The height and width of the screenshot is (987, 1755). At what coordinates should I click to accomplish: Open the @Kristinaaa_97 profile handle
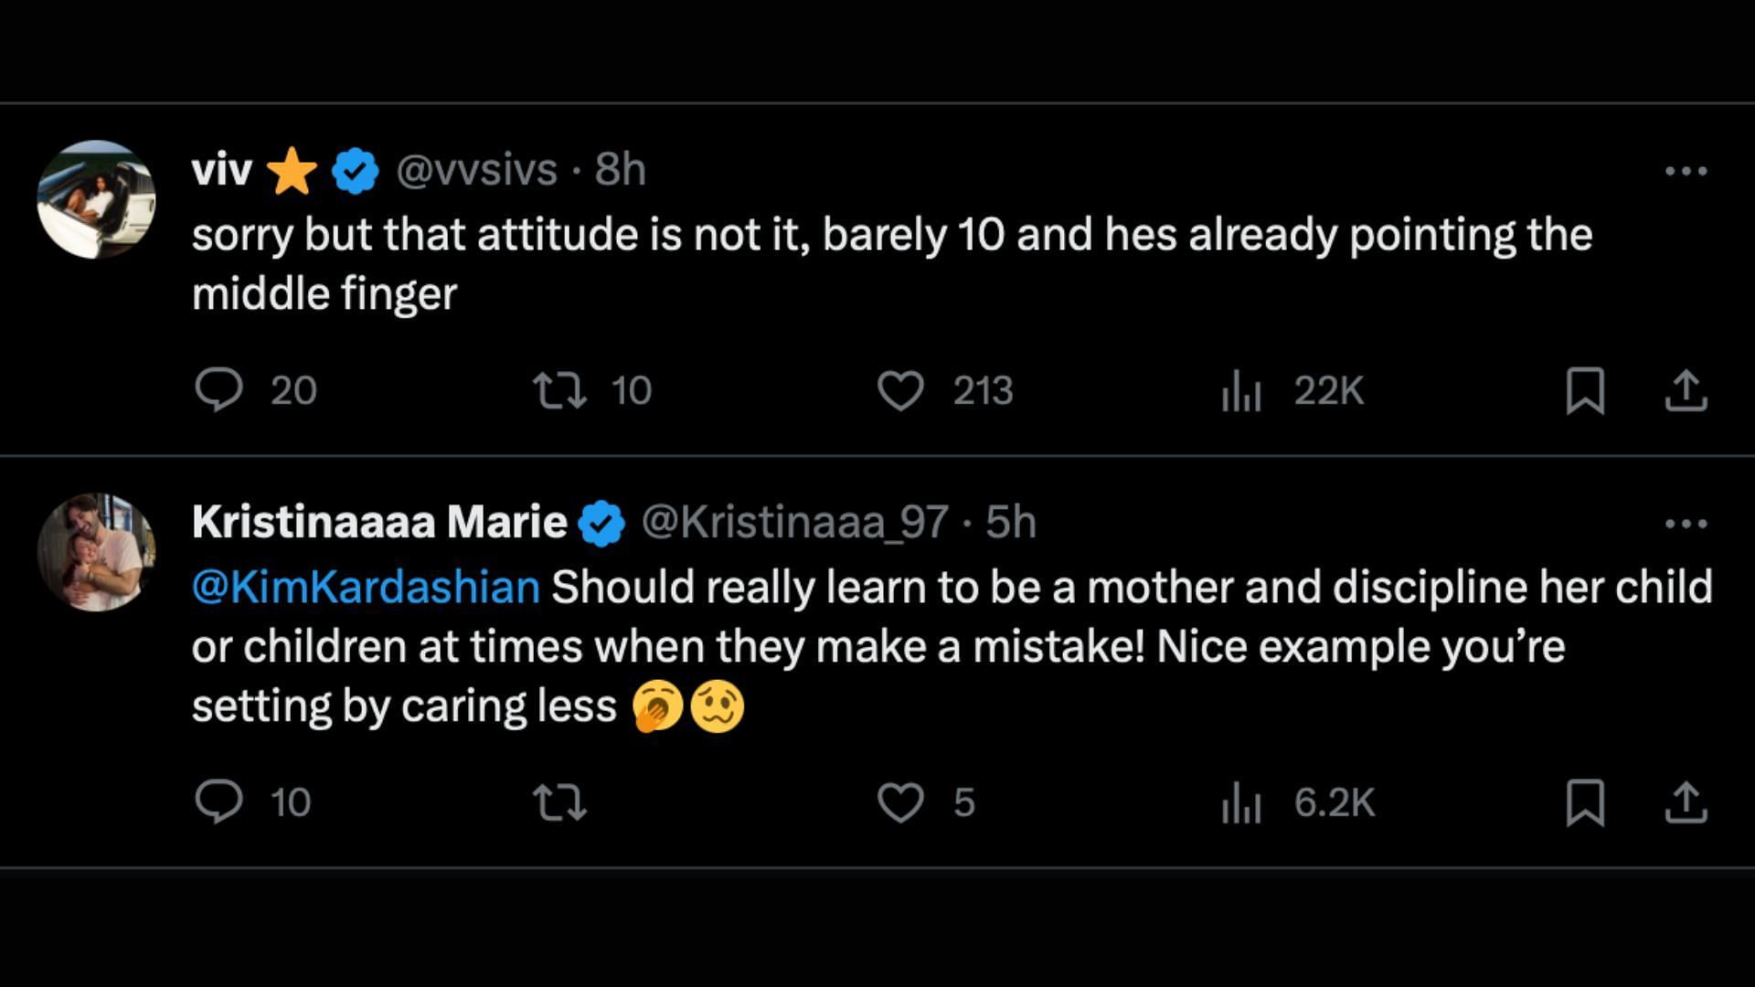794,523
